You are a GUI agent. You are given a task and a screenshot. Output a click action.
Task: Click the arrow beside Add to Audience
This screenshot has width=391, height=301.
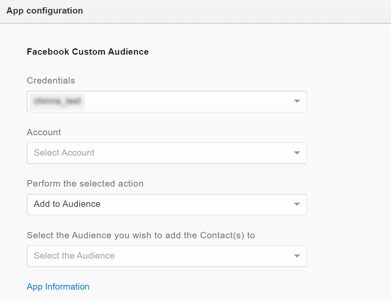click(297, 205)
